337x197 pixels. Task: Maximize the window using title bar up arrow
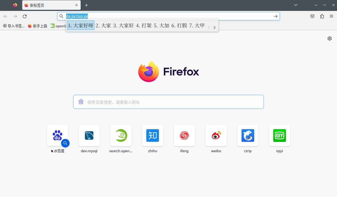point(325,5)
